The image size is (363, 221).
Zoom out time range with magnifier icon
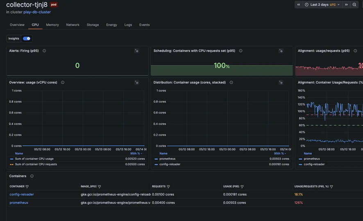click(354, 5)
